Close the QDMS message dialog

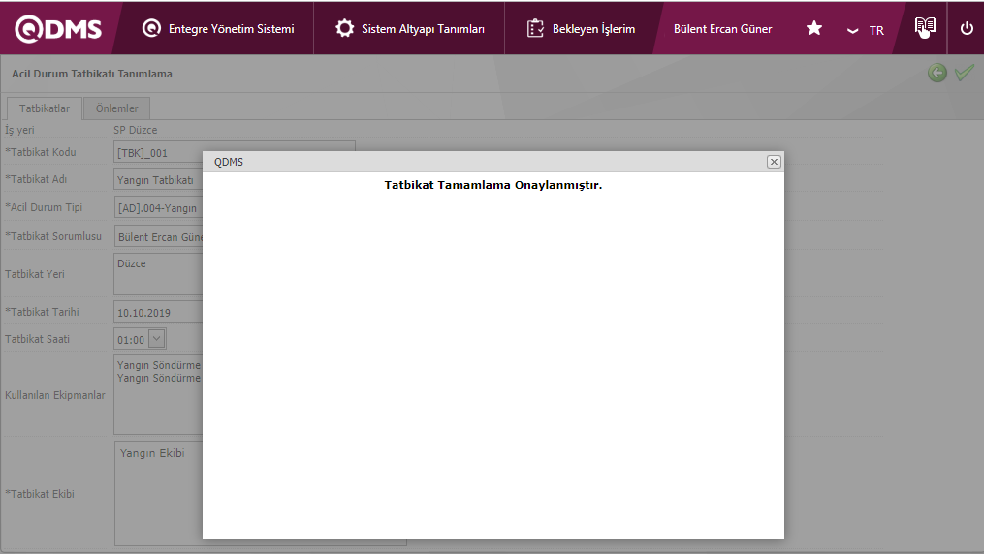774,162
